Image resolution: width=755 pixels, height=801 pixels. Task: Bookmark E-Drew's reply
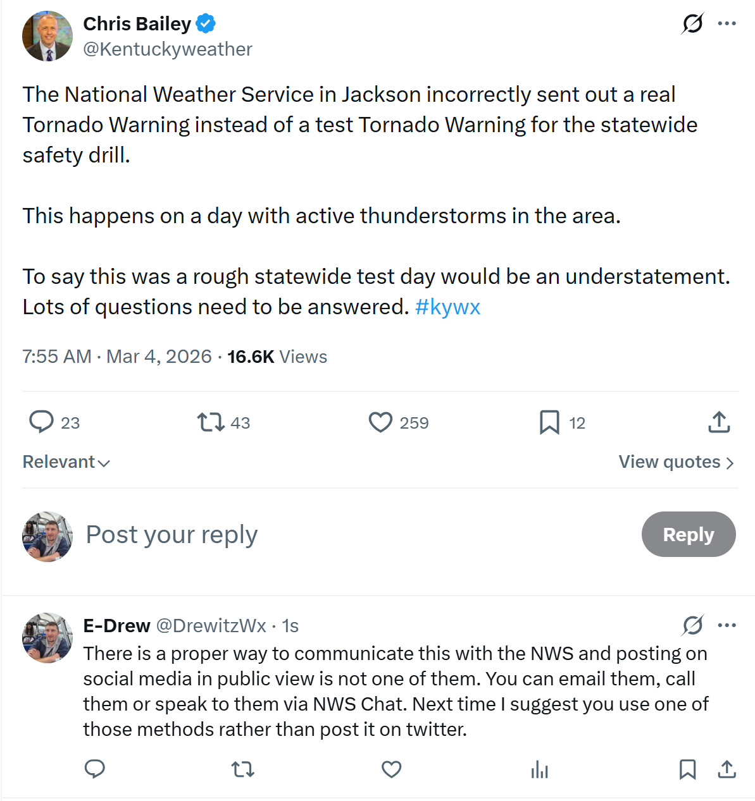[x=687, y=769]
